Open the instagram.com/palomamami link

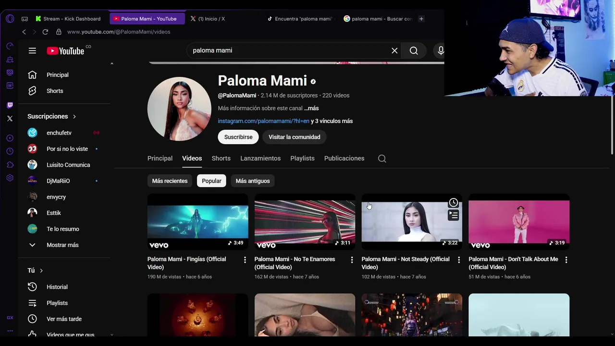263,121
